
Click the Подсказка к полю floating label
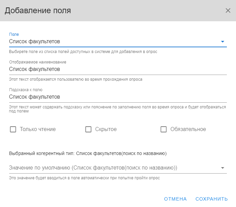point(26,90)
